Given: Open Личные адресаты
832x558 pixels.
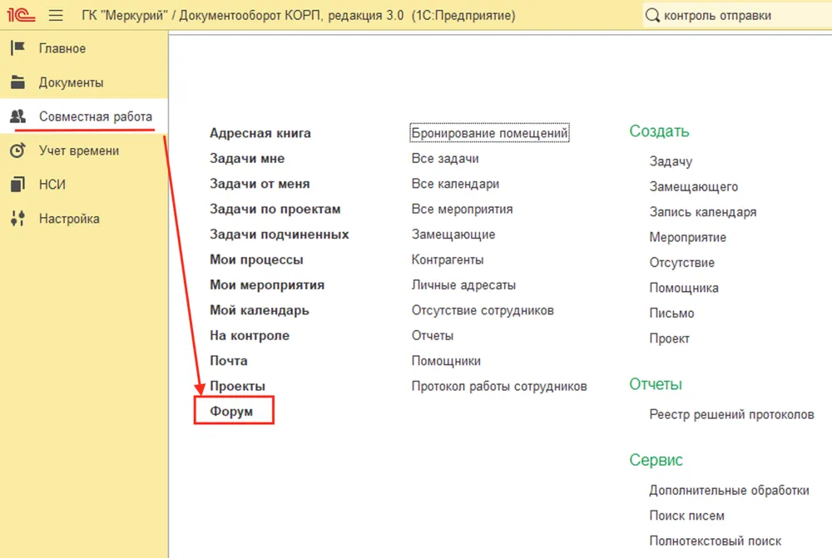Looking at the screenshot, I should pos(463,285).
